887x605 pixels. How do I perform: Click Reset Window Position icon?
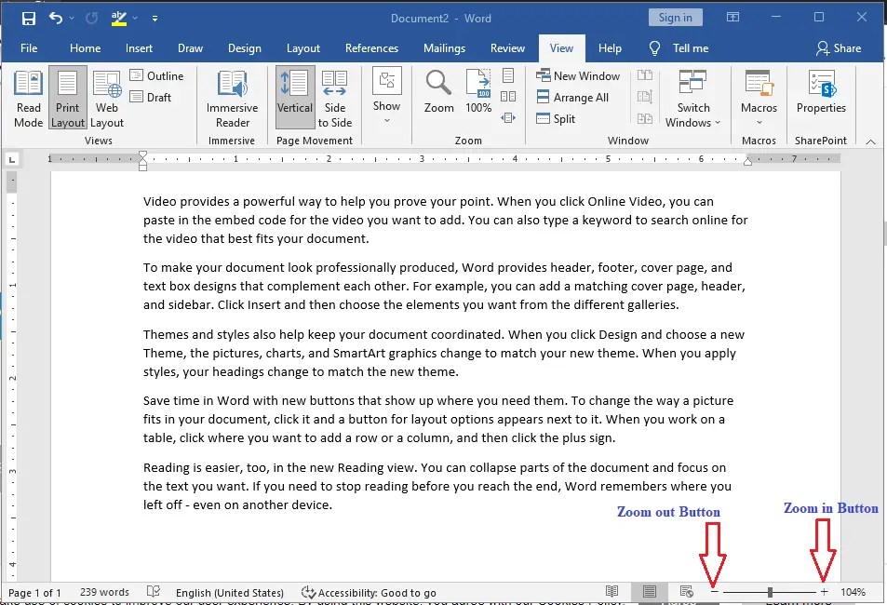coord(645,118)
